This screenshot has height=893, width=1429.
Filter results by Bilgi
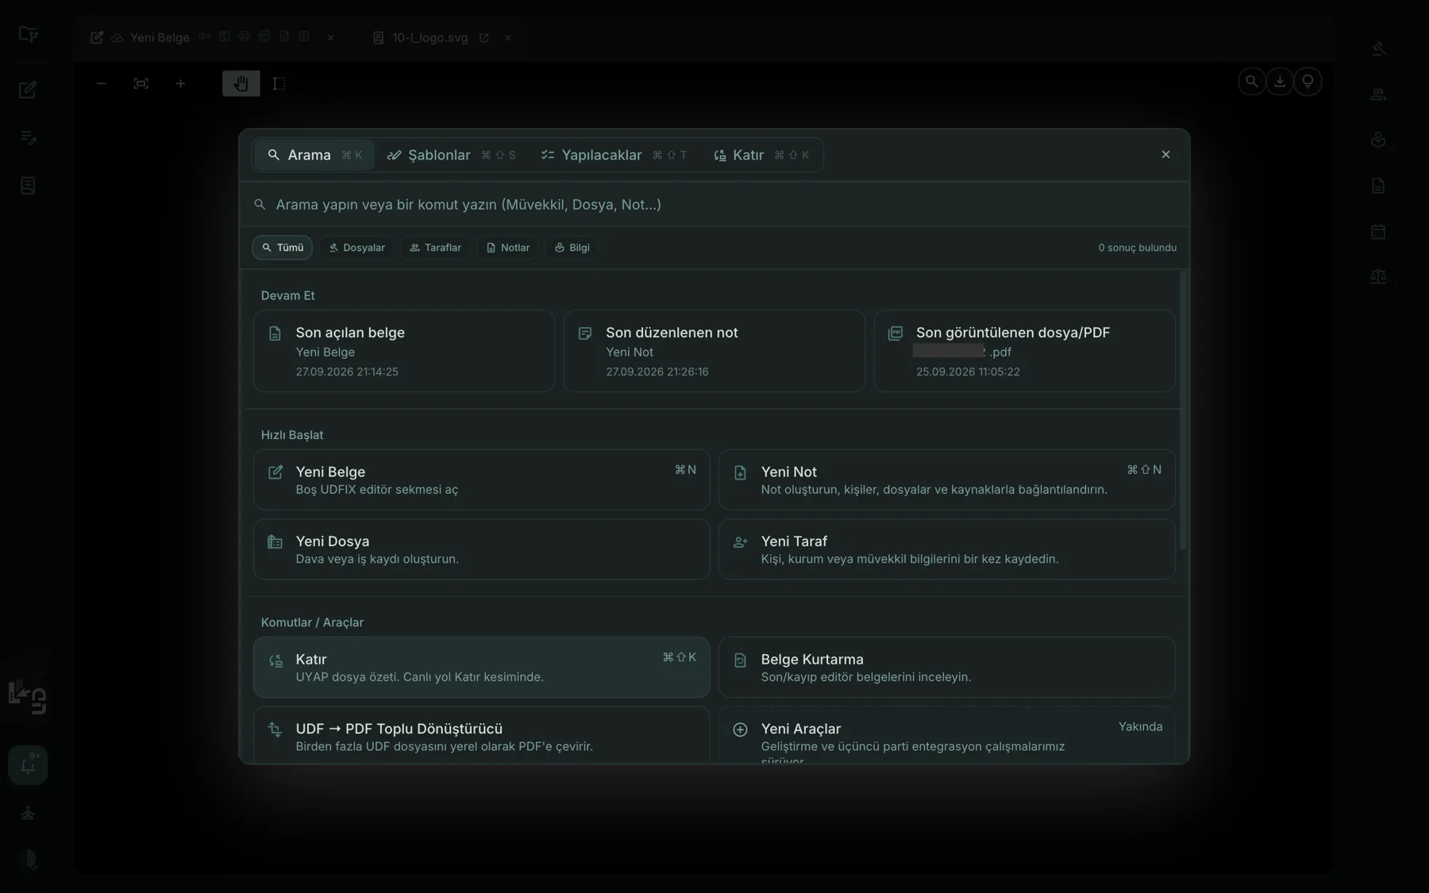pyautogui.click(x=572, y=248)
